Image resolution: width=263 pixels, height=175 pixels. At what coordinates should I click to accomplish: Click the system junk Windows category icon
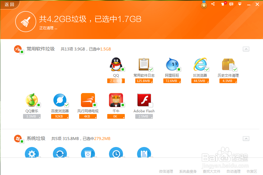[x=18, y=139]
